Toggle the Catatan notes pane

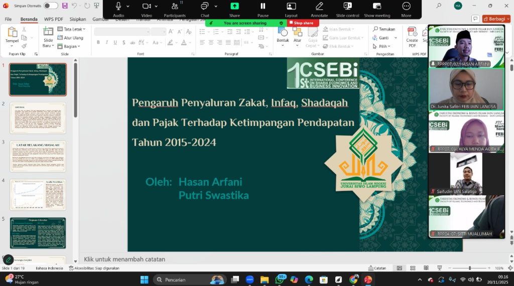point(376,268)
